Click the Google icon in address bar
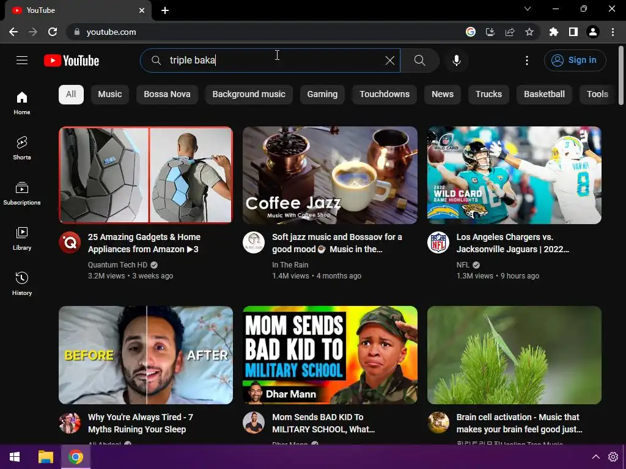 tap(471, 32)
